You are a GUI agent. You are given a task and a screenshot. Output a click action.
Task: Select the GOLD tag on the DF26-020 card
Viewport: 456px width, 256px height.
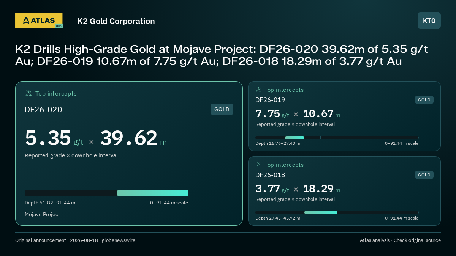(x=222, y=109)
